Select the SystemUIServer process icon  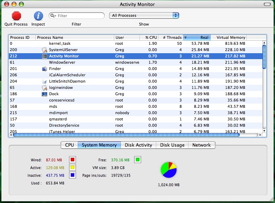click(x=44, y=50)
